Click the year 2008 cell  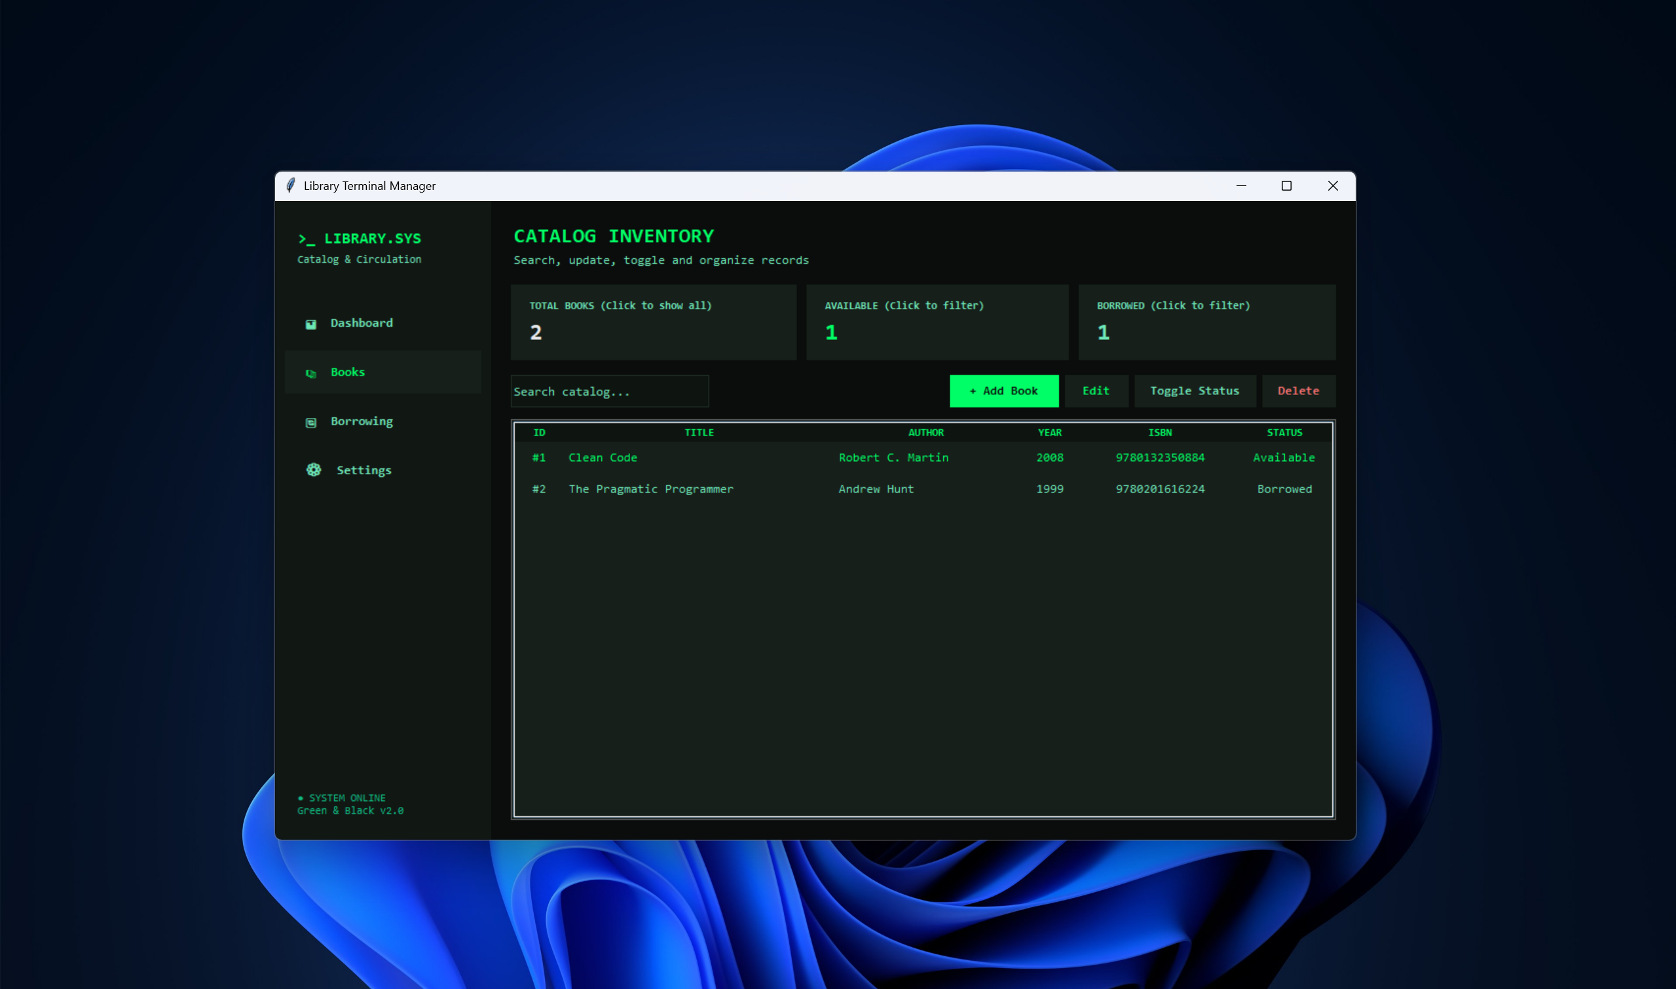point(1050,458)
